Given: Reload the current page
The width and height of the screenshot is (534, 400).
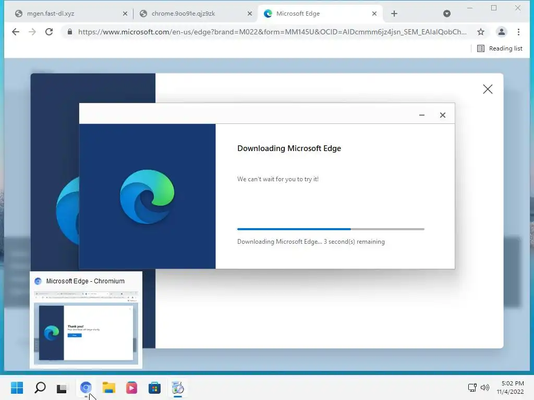Looking at the screenshot, I should (x=49, y=32).
